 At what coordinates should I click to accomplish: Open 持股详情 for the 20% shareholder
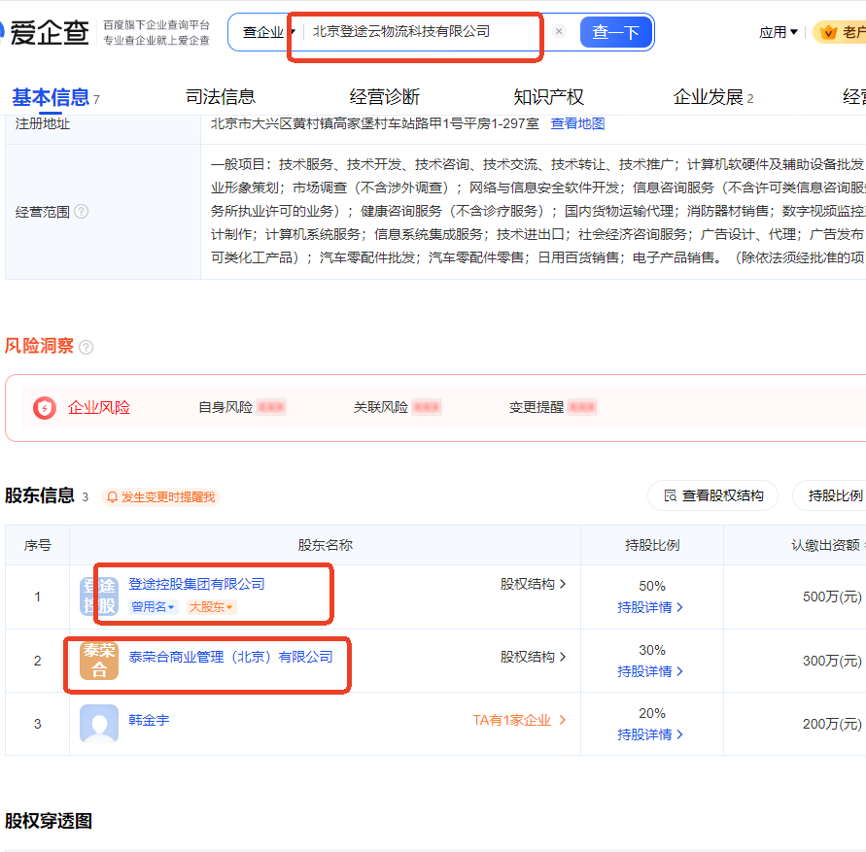tap(650, 734)
